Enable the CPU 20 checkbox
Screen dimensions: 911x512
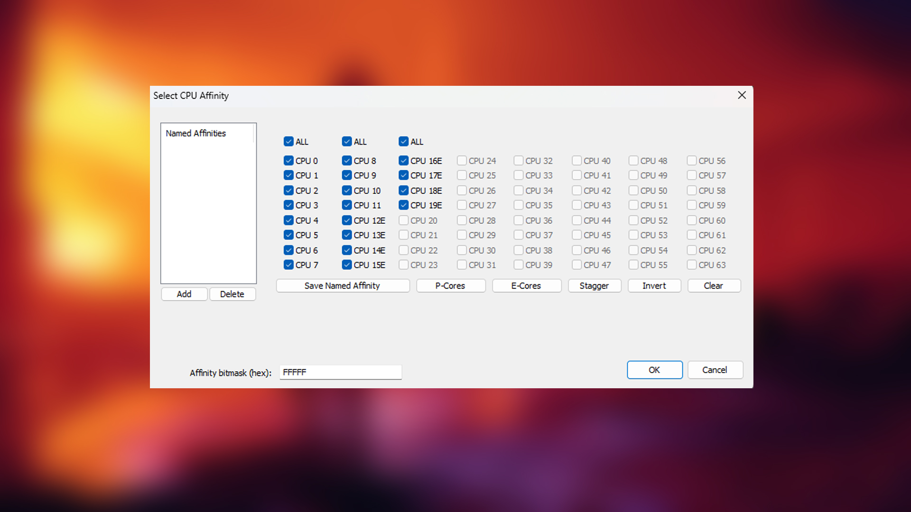click(404, 220)
